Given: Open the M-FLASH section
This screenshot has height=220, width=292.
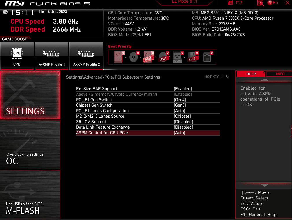Looking at the screenshot, I should [30, 194].
